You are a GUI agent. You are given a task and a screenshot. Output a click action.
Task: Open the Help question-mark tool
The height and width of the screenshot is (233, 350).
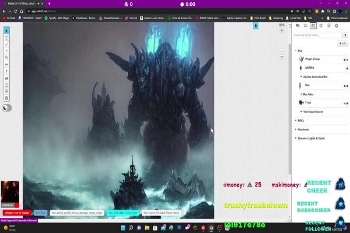tap(6, 98)
